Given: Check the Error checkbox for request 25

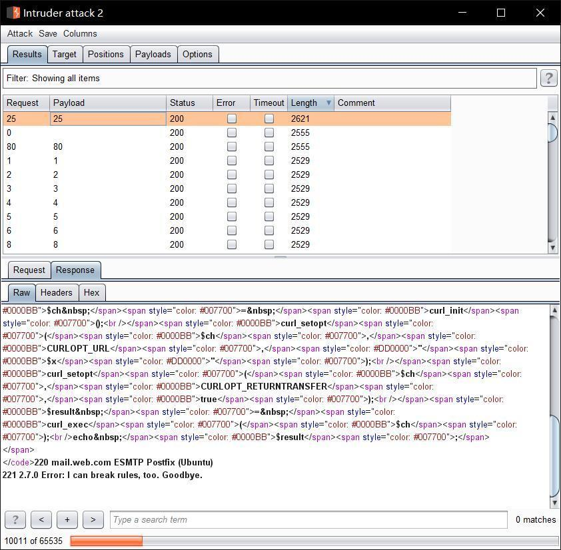Looking at the screenshot, I should click(x=231, y=118).
